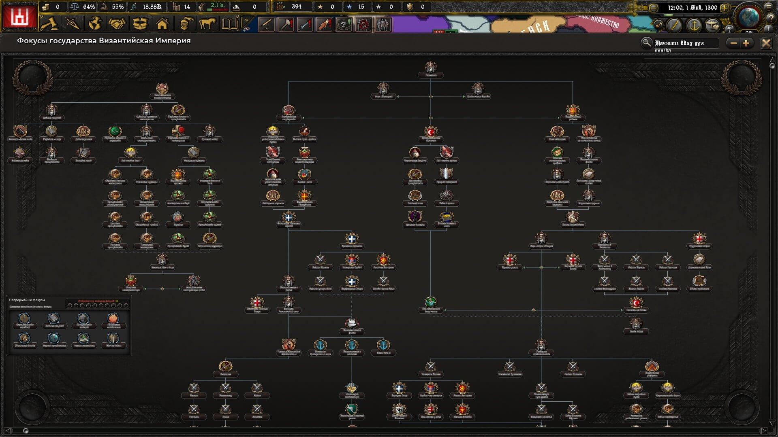Decrease game speed with minus button

(x=653, y=8)
